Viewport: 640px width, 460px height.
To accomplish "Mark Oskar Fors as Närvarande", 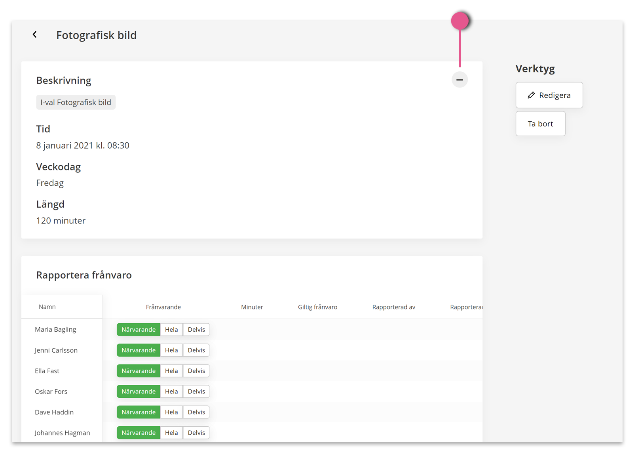I will [x=139, y=391].
